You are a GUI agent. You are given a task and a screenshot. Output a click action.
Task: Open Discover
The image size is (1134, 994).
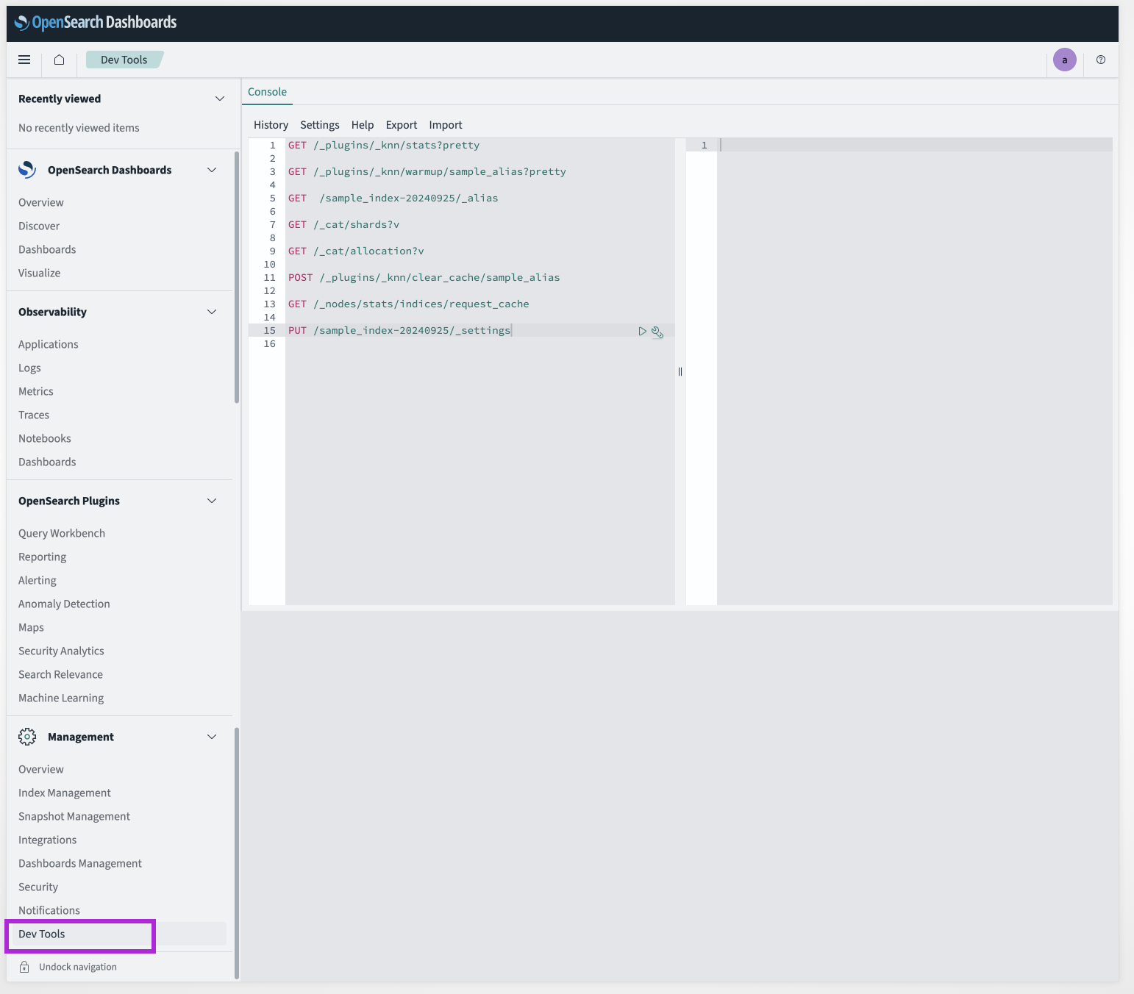tap(39, 226)
